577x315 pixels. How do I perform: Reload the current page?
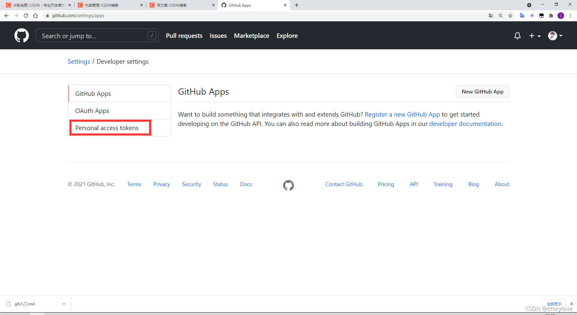tap(26, 16)
